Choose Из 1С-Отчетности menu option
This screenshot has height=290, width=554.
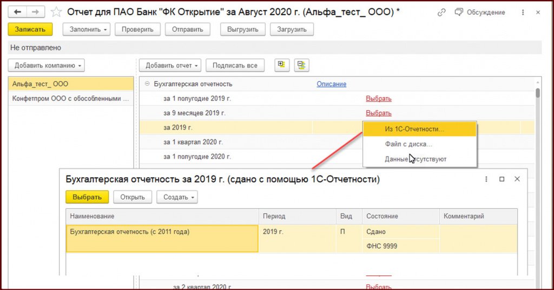(414, 130)
